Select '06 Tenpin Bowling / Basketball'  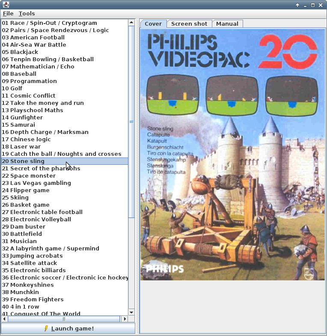click(x=65, y=59)
